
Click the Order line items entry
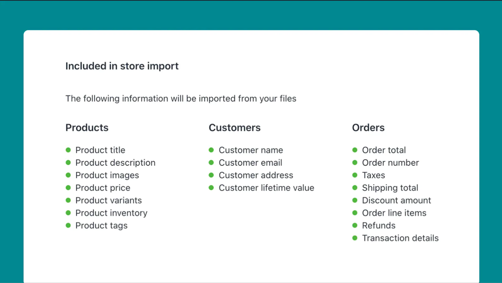pos(394,213)
